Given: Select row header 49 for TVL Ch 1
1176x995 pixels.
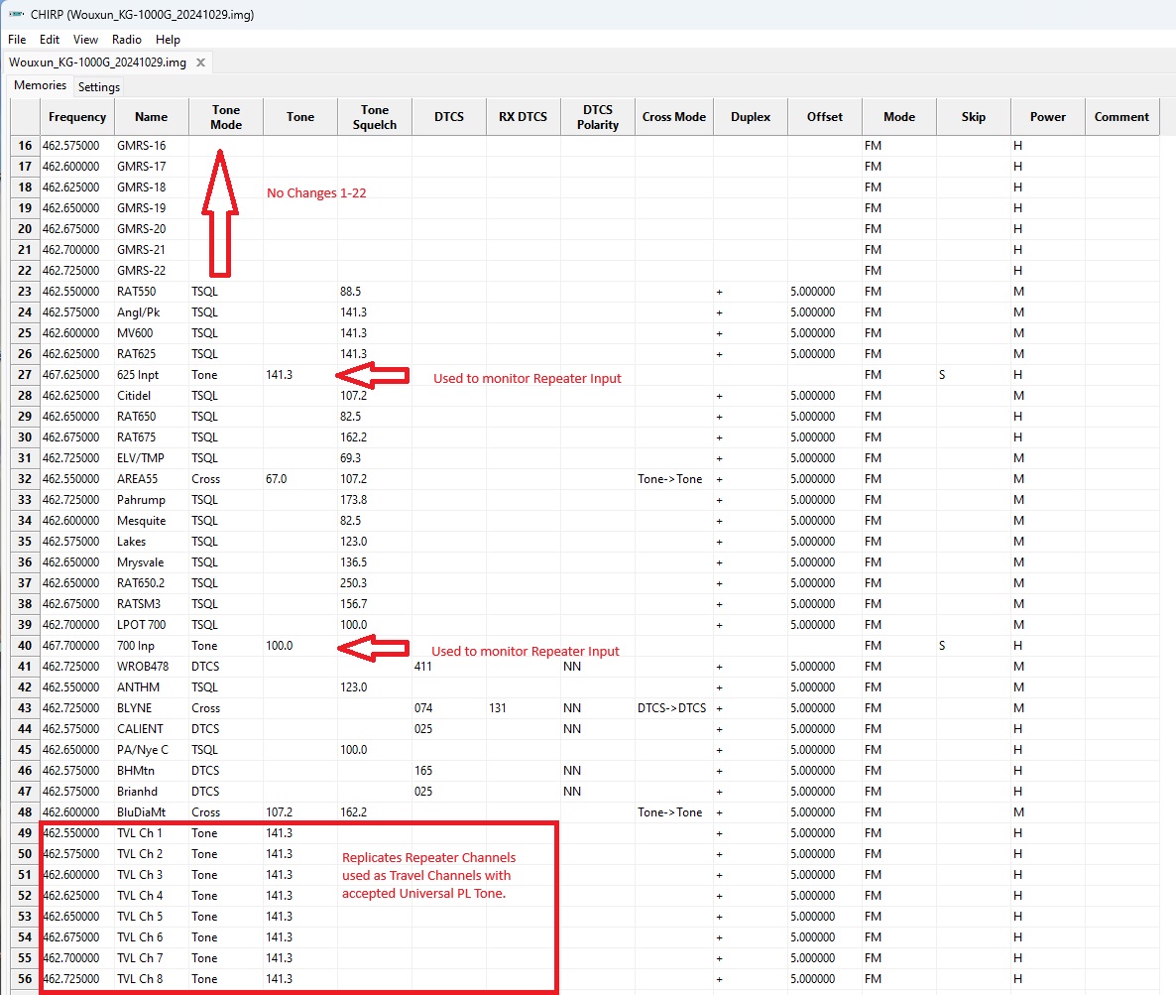Looking at the screenshot, I should [25, 833].
